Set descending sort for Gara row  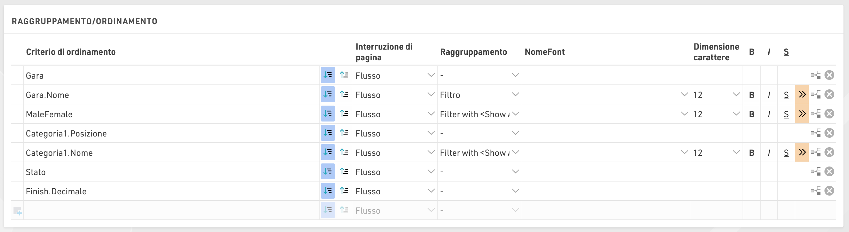pos(328,75)
